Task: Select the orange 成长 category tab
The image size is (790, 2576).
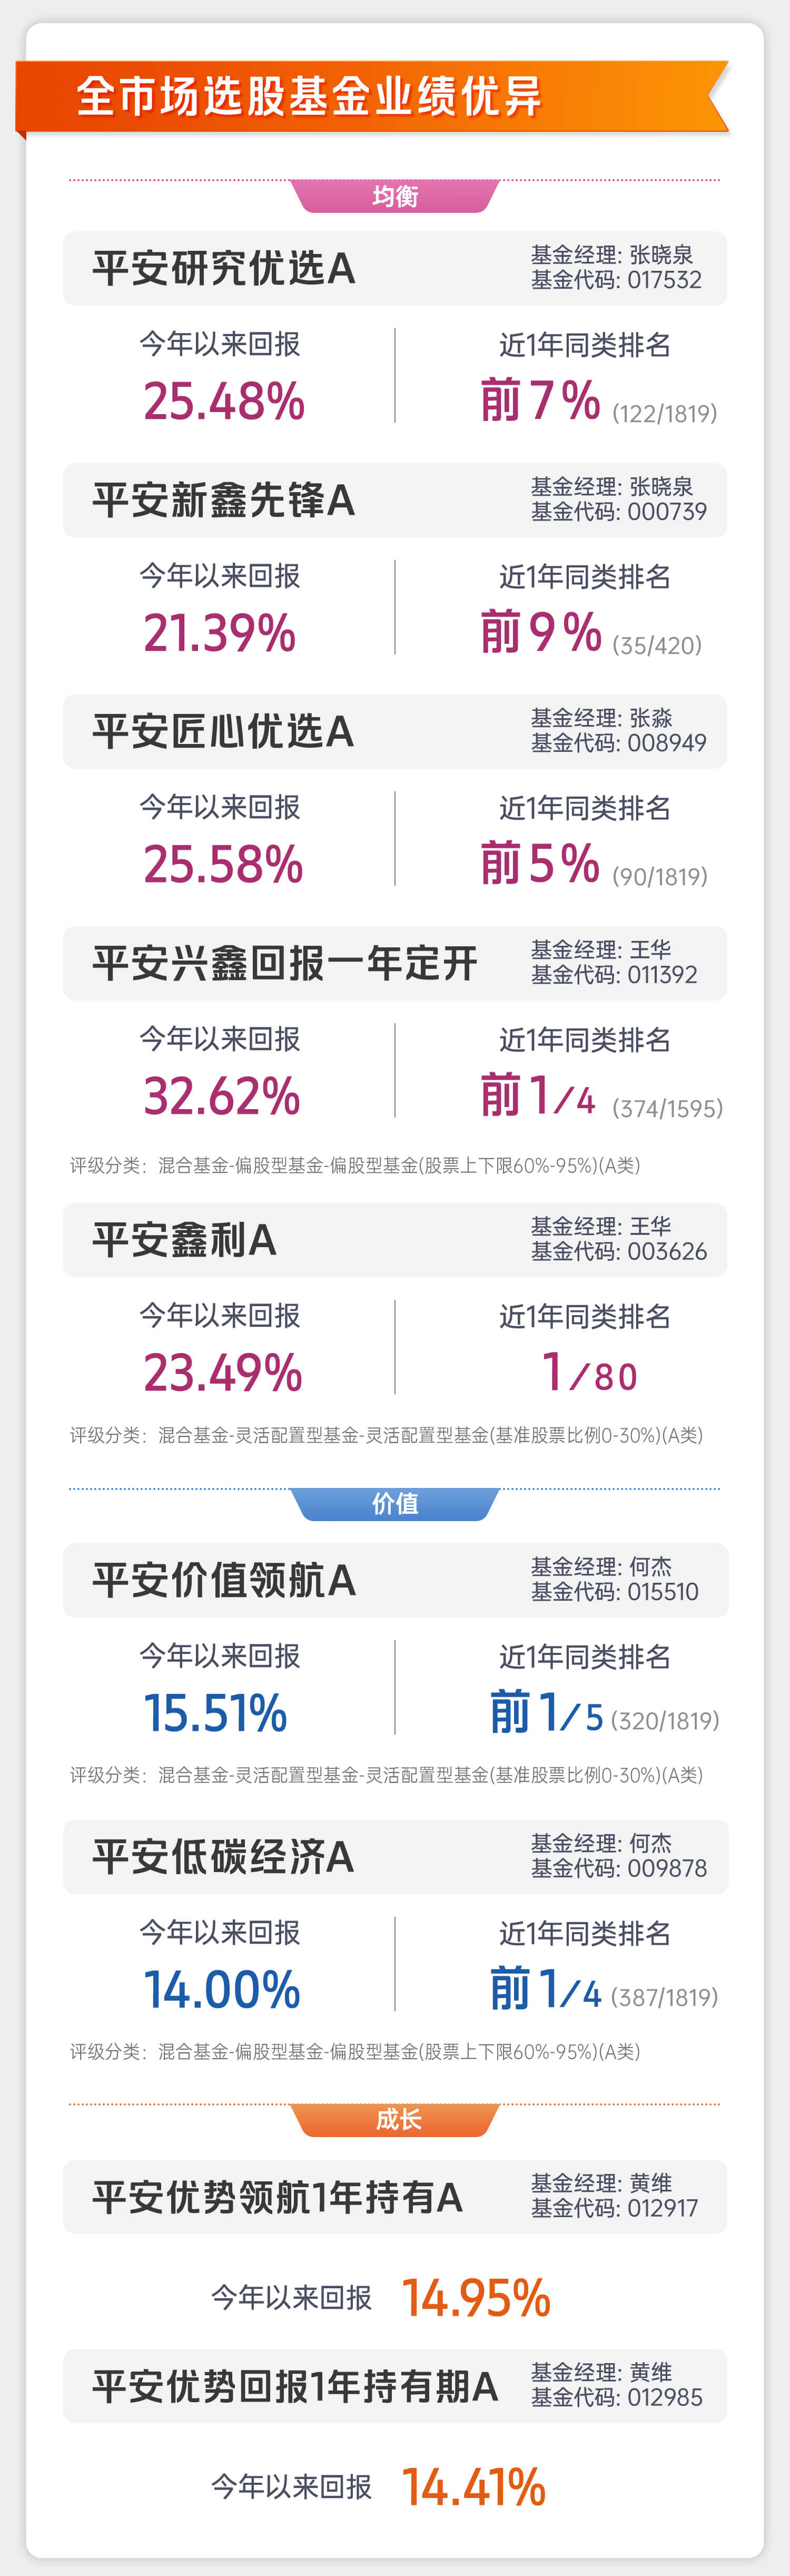Action: [395, 2120]
